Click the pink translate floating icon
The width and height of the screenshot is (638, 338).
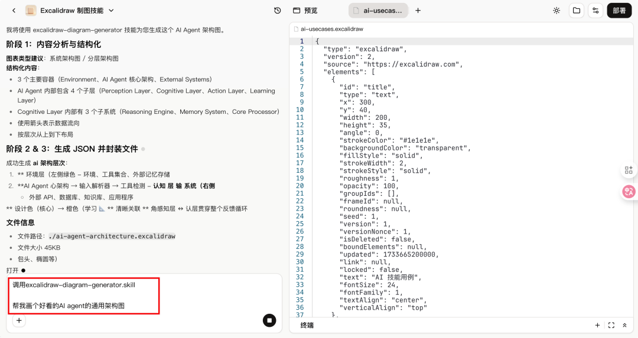[x=629, y=191]
